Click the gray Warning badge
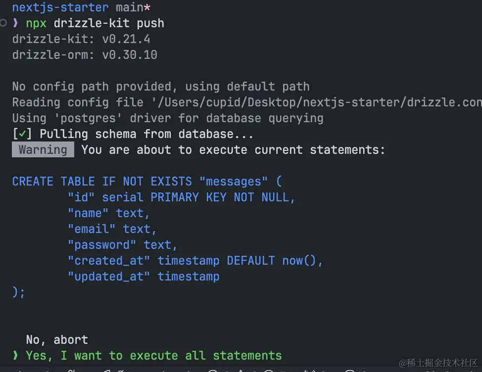482x372 pixels. pos(43,149)
